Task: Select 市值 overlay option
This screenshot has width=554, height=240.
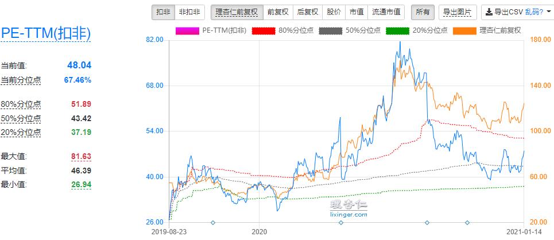Action: 357,12
